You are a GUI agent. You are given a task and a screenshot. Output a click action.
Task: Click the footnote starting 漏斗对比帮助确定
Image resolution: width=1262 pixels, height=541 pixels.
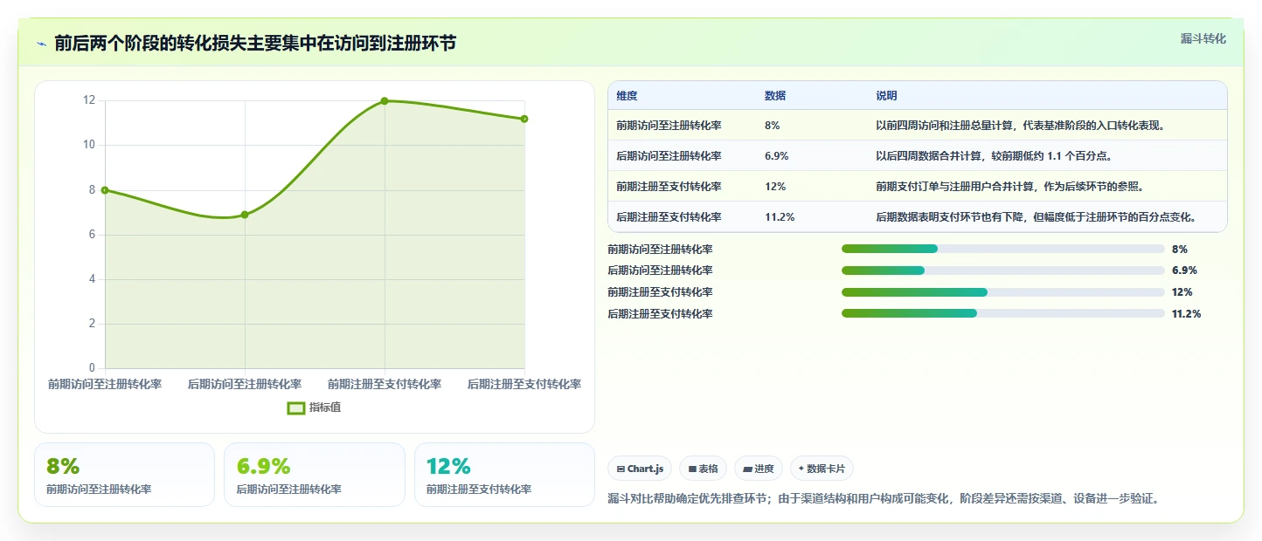coord(884,499)
